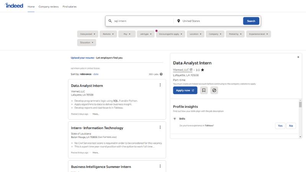Image resolution: width=306 pixels, height=172 pixels.
Task: Open options menu for Intern- Information Technology card
Action: tap(160, 127)
